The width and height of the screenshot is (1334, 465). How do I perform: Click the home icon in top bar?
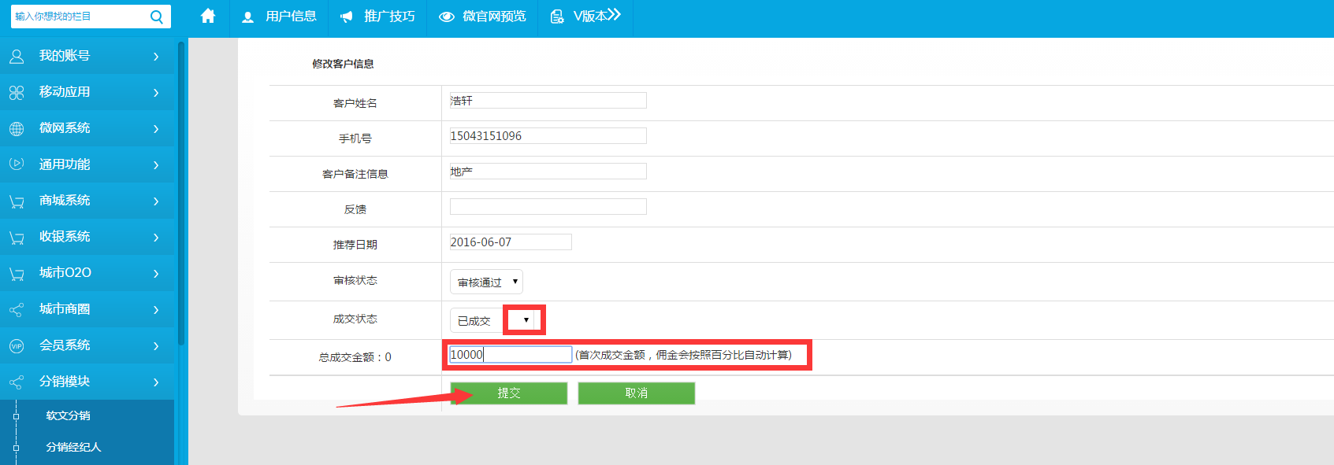(x=208, y=17)
